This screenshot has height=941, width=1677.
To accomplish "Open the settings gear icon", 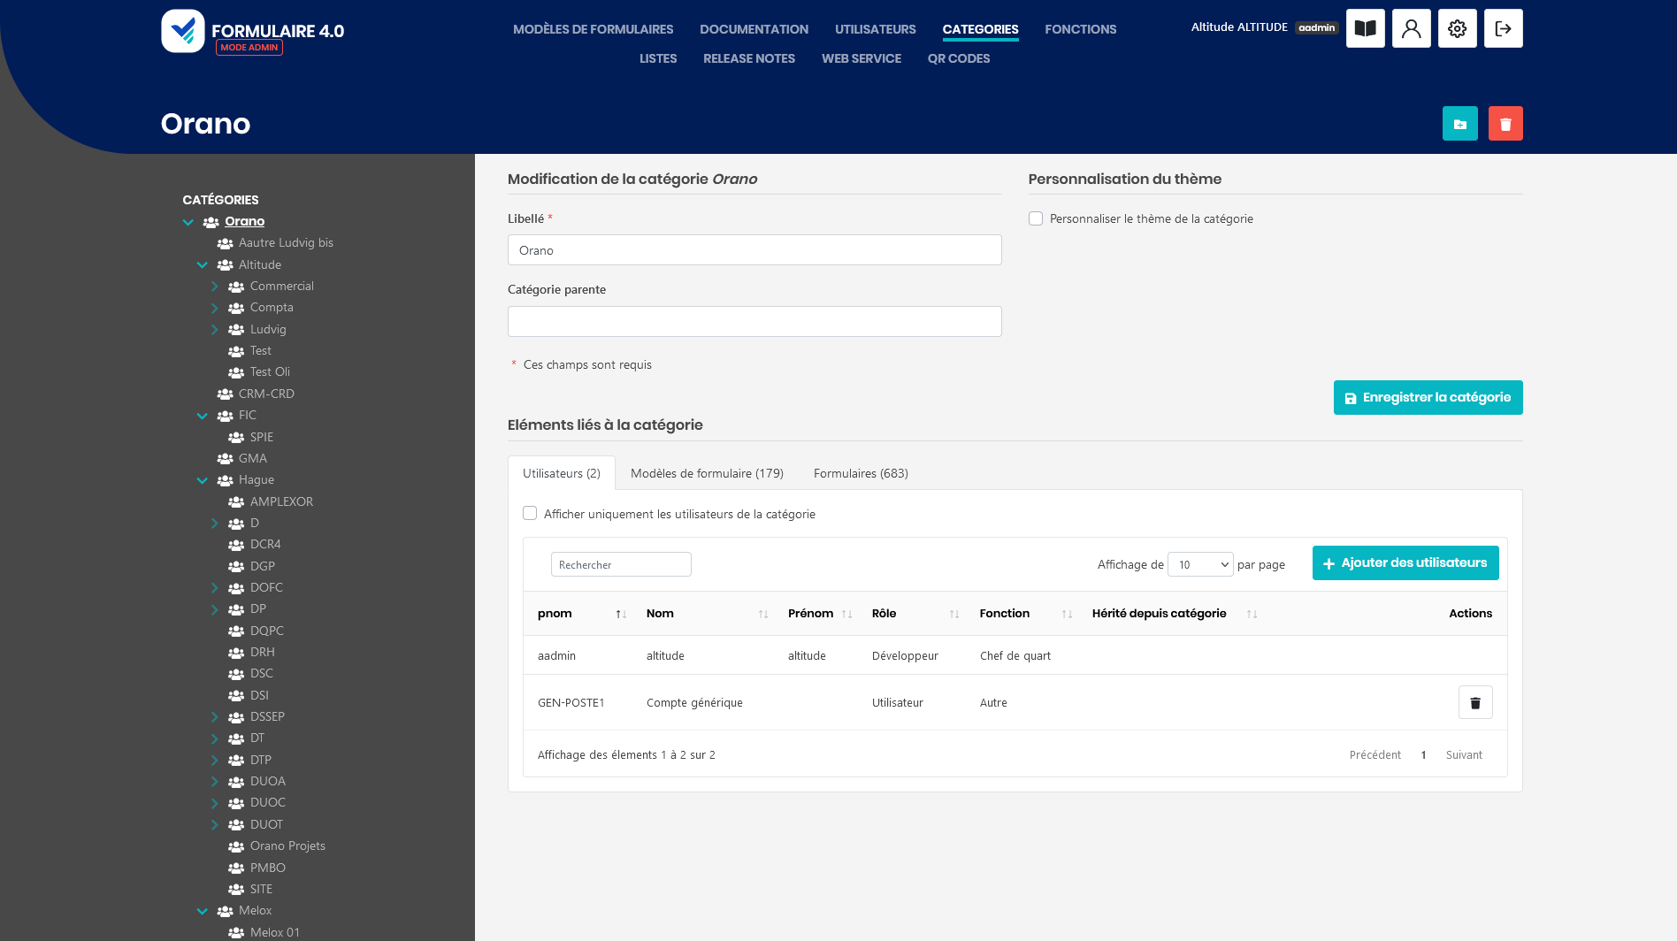I will 1457,28.
